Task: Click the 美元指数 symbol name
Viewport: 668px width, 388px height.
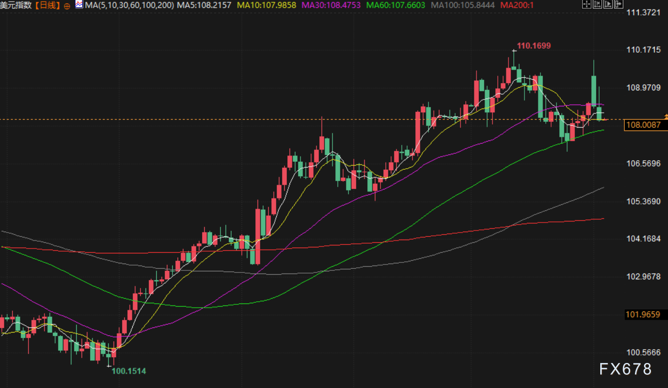Action: click(17, 5)
